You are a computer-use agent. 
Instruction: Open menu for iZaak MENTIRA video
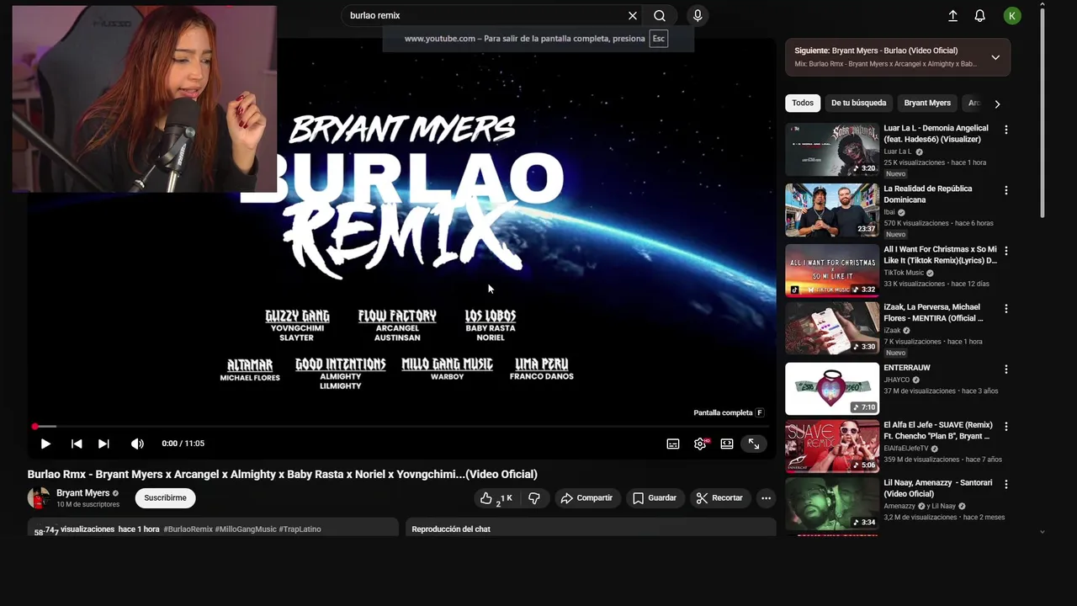point(1005,309)
